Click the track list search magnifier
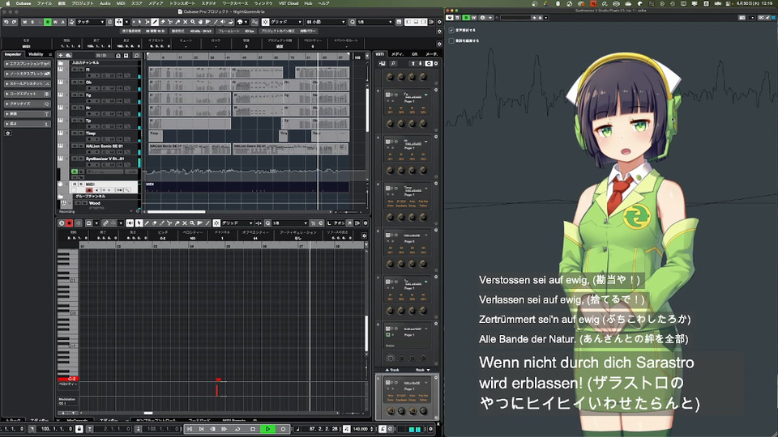Image resolution: width=778 pixels, height=437 pixels. [136, 56]
